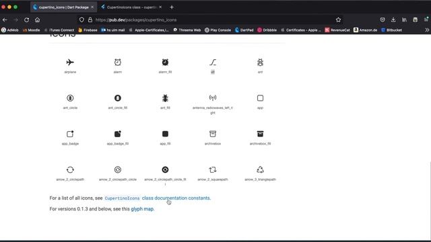The width and height of the screenshot is (431, 242).
Task: Open tracking protection shield panel
Action: coord(81,19)
